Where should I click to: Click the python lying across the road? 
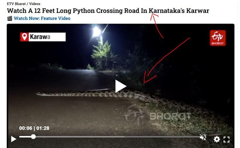tap(95, 94)
